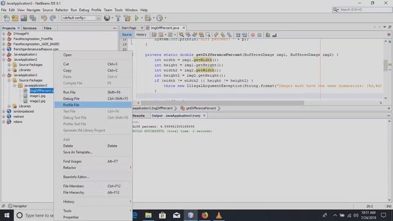Screen dimensions: 393x221
Task: Click the Save All toolbar icon
Action: (33, 18)
